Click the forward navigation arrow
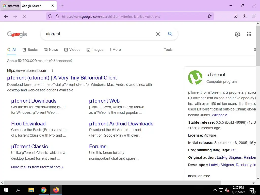260x195 pixels. 15,17
